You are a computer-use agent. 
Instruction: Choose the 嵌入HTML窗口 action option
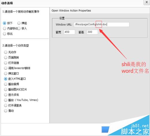click(x=6, y=79)
